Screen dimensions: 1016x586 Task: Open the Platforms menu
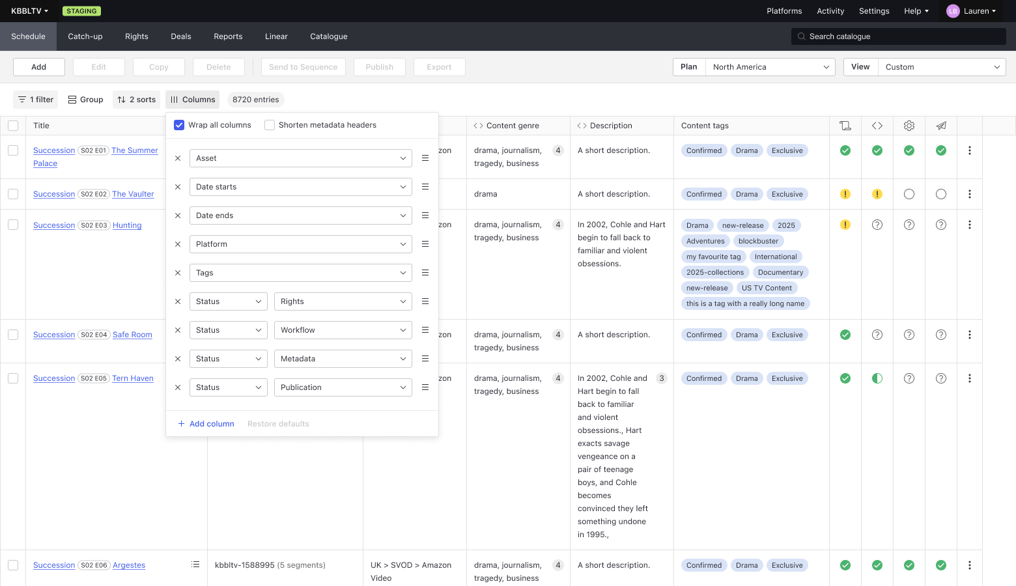pyautogui.click(x=784, y=11)
